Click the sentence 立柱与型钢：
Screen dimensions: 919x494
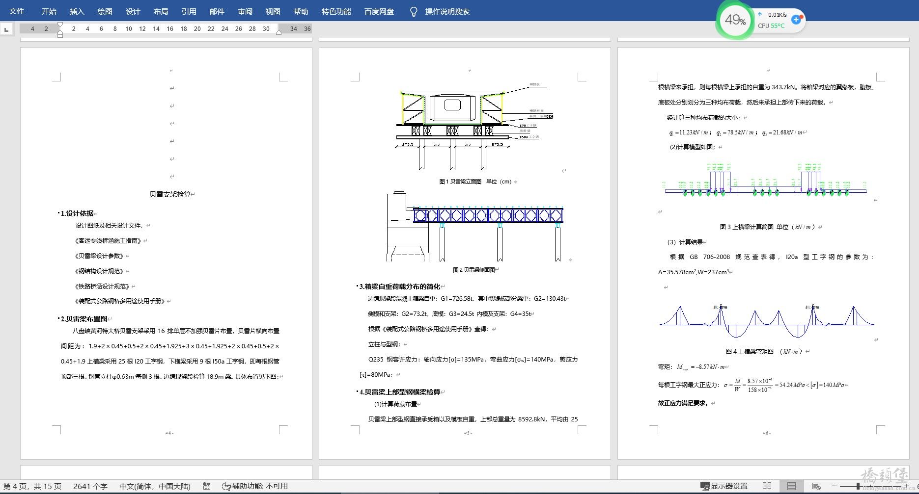pyautogui.click(x=385, y=344)
